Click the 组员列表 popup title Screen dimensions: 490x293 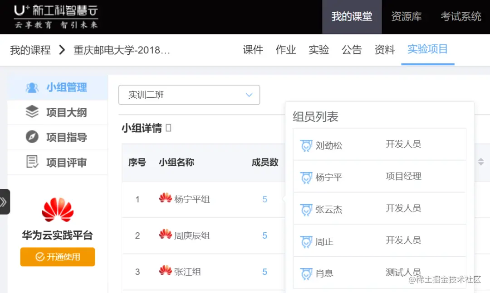[316, 117]
